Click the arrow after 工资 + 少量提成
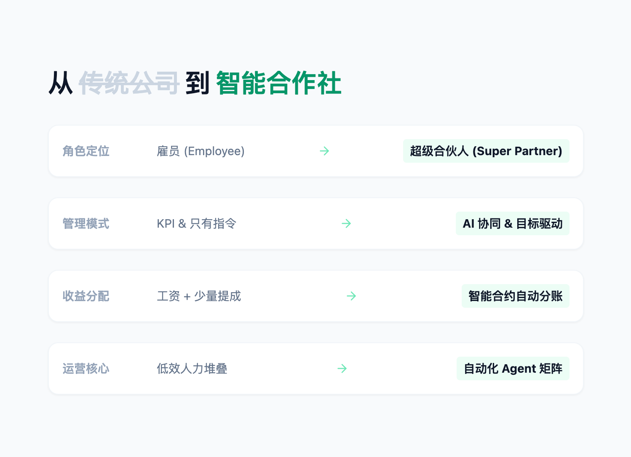631x457 pixels. click(351, 296)
